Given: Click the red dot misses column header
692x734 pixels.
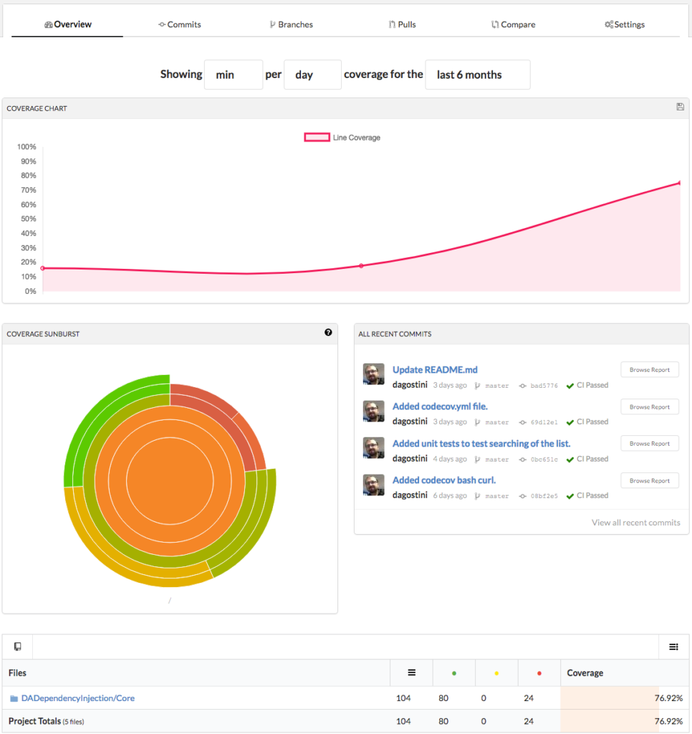Looking at the screenshot, I should (539, 674).
